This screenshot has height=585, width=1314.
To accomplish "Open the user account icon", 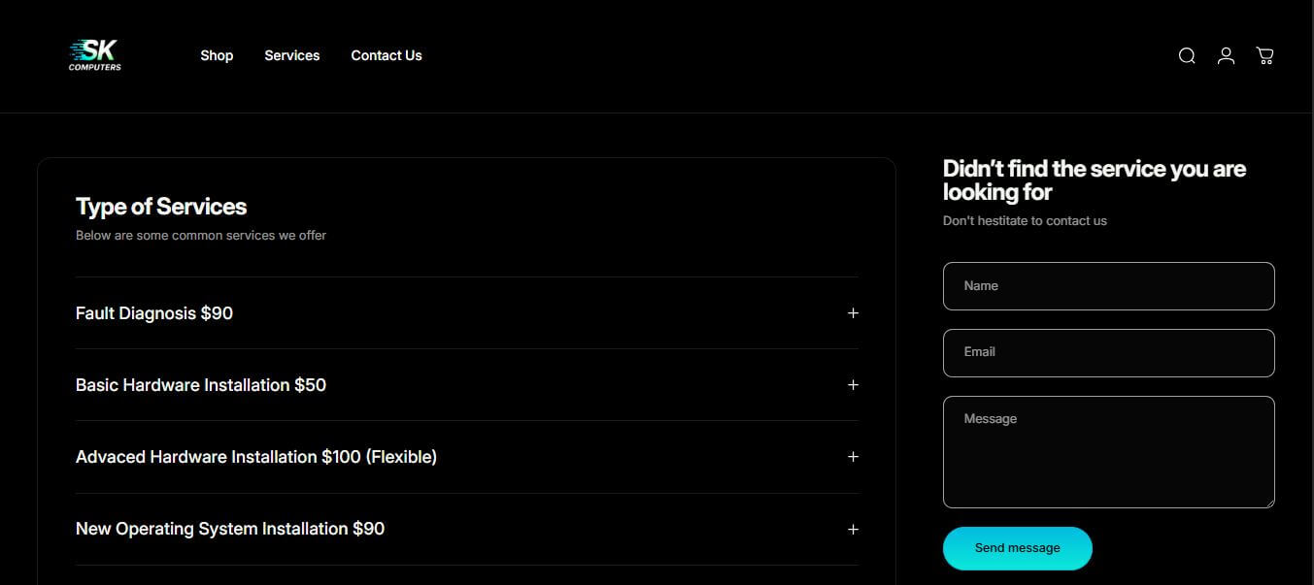I will (x=1226, y=56).
